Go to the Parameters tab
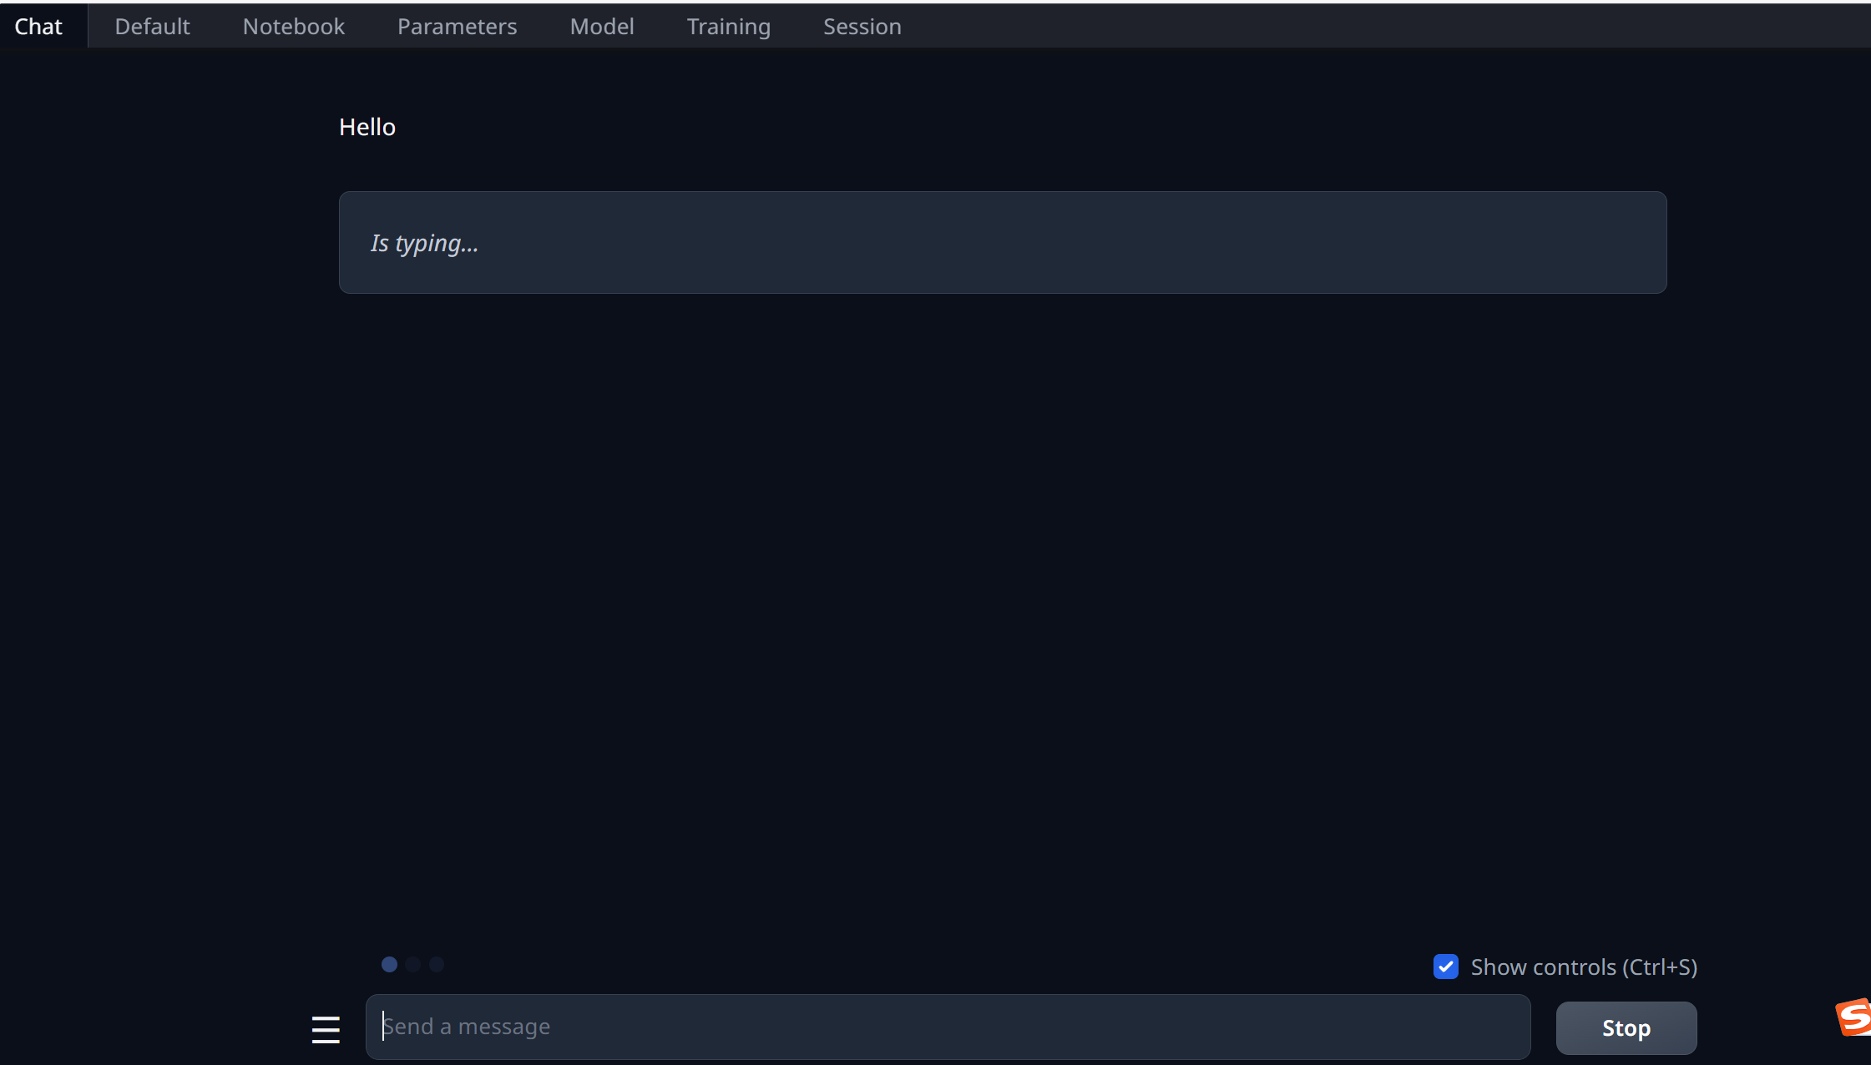This screenshot has width=1871, height=1065. [457, 27]
